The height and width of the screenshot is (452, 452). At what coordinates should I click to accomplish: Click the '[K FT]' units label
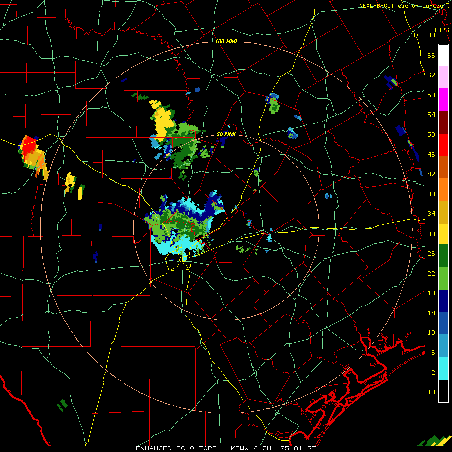[425, 35]
